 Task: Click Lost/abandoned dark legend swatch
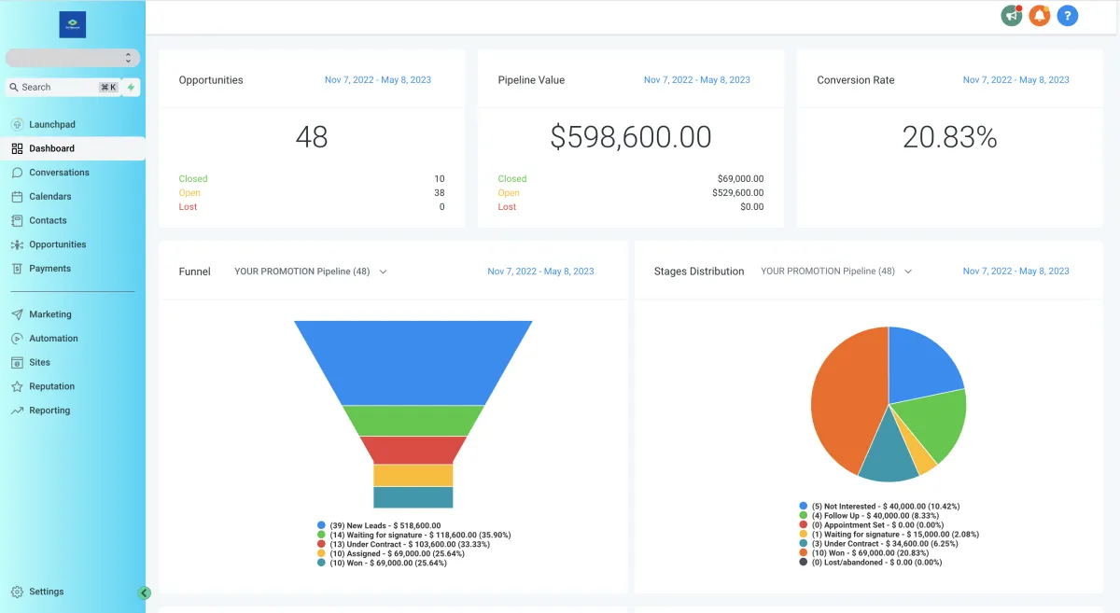(805, 563)
